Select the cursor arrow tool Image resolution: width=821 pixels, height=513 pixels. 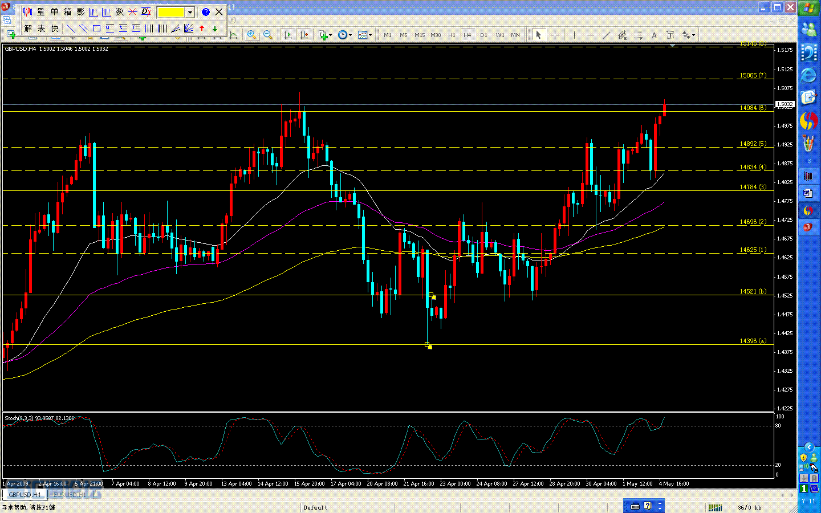point(538,35)
